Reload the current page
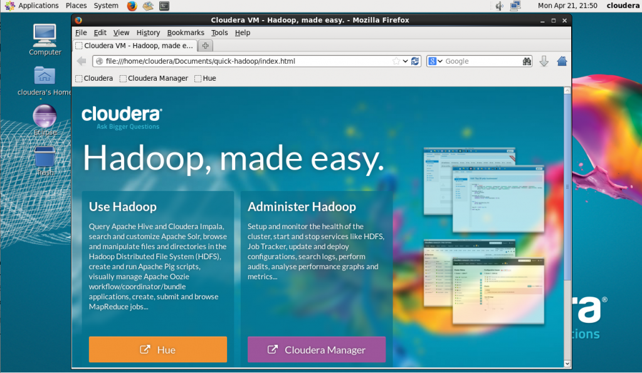Screen dimensions: 642x373 pyautogui.click(x=415, y=61)
